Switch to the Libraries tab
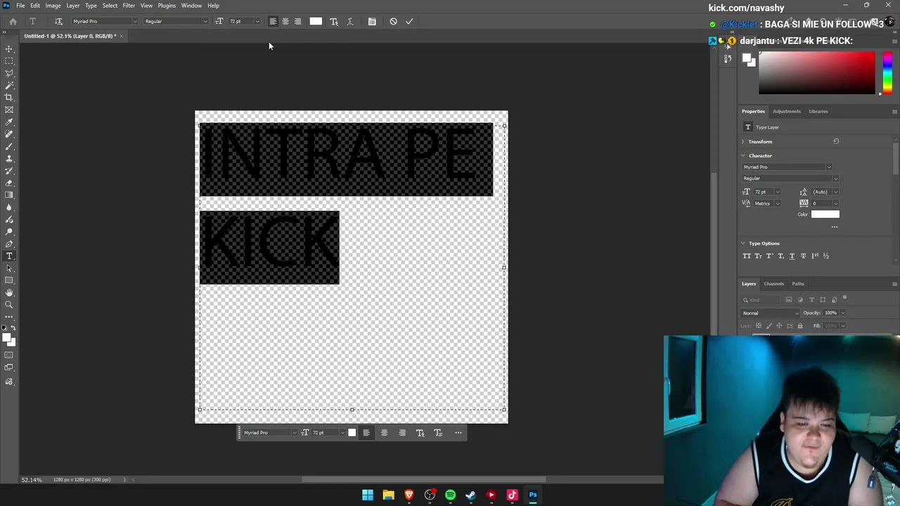The height and width of the screenshot is (506, 900). (818, 111)
